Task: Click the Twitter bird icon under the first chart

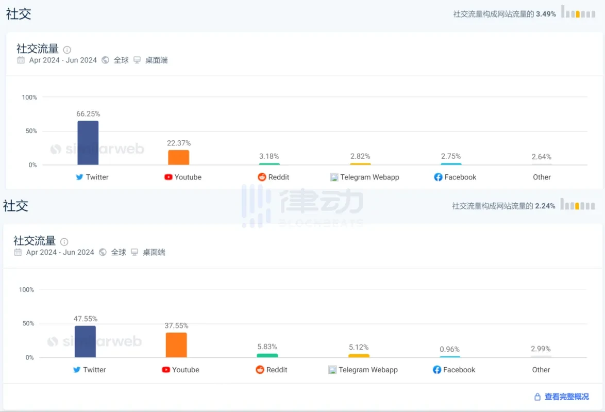Action: pos(80,177)
